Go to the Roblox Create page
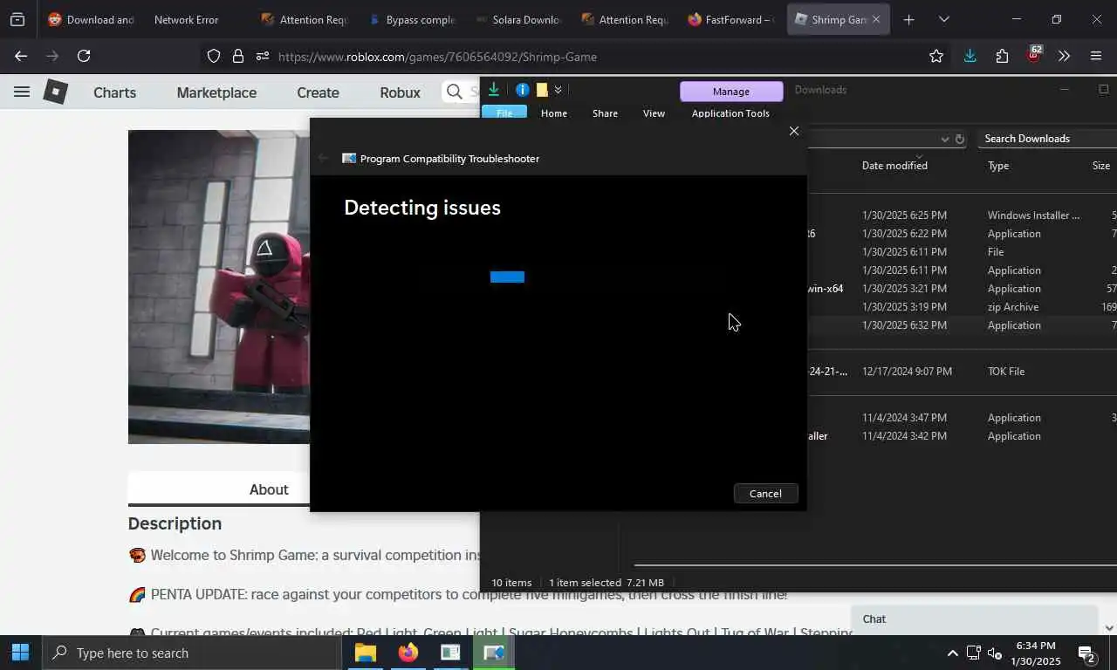Screen dimensions: 1117x670 pyautogui.click(x=318, y=92)
